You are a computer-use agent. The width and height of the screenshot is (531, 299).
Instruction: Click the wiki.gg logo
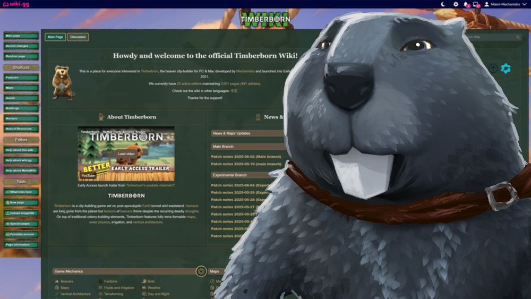[16, 4]
